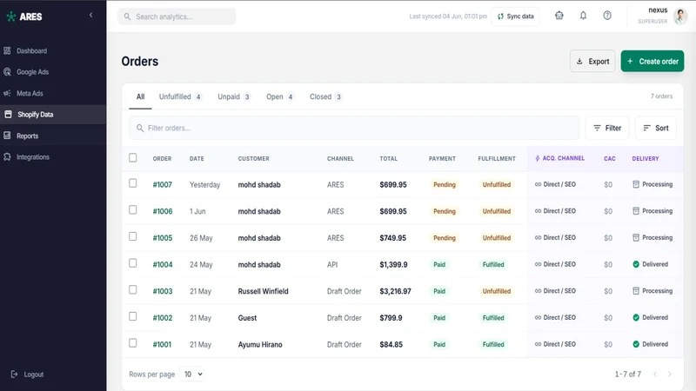696x391 pixels.
Task: Open the AI assistant robot icon
Action: pyautogui.click(x=559, y=16)
